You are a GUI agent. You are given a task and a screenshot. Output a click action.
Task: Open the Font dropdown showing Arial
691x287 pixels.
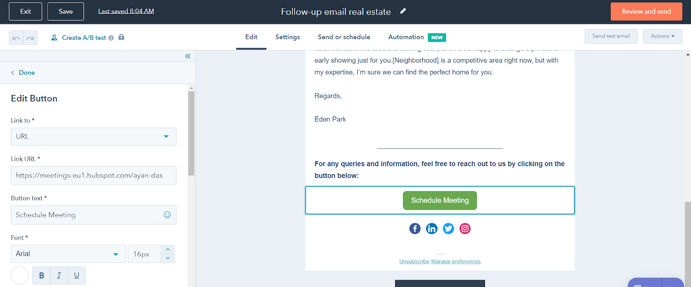pyautogui.click(x=68, y=254)
